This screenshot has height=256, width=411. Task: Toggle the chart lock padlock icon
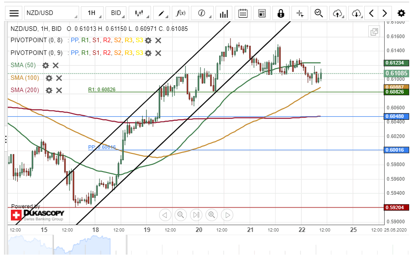[x=281, y=13]
